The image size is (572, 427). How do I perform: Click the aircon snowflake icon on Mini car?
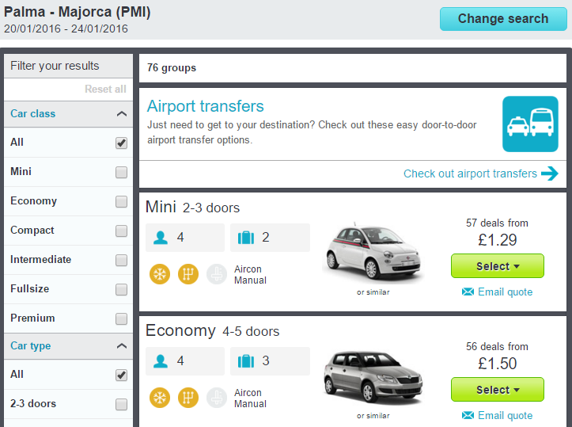(160, 274)
